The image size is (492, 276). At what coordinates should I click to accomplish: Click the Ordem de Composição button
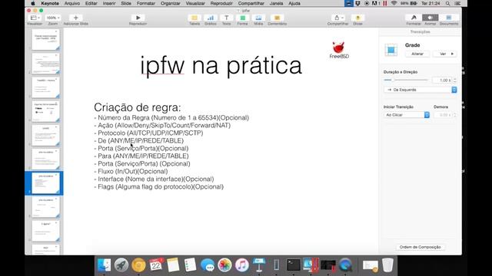(x=420, y=247)
